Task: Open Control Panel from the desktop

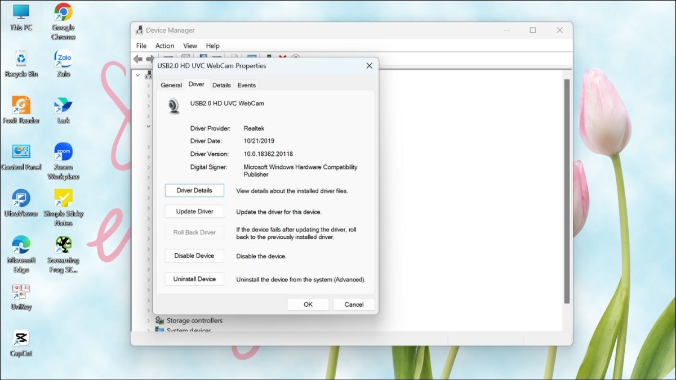Action: pos(21,157)
